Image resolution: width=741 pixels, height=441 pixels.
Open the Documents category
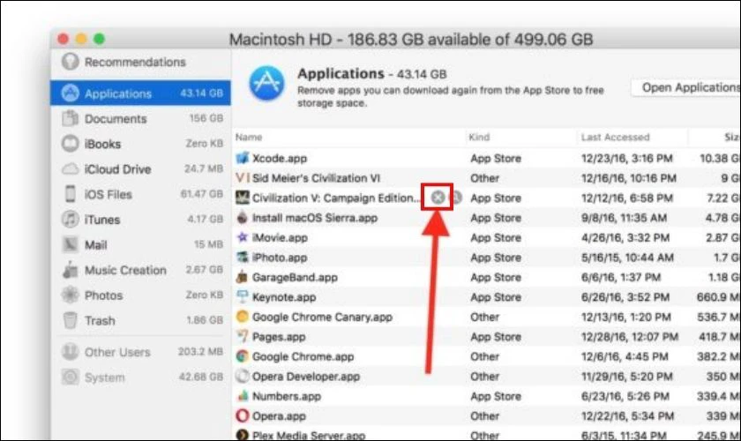click(140, 119)
